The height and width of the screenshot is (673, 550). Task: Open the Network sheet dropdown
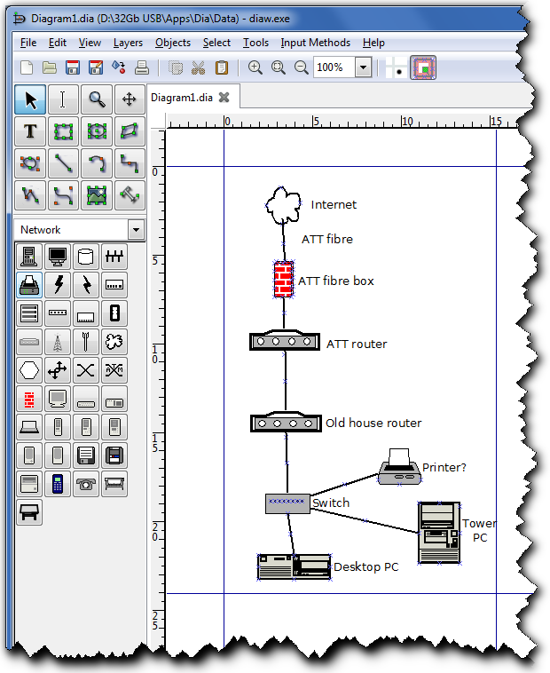(x=135, y=230)
